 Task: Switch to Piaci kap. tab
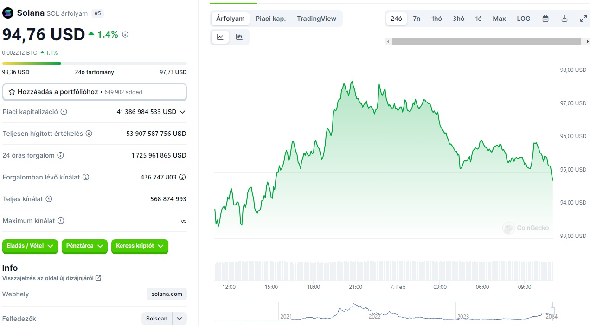point(270,19)
